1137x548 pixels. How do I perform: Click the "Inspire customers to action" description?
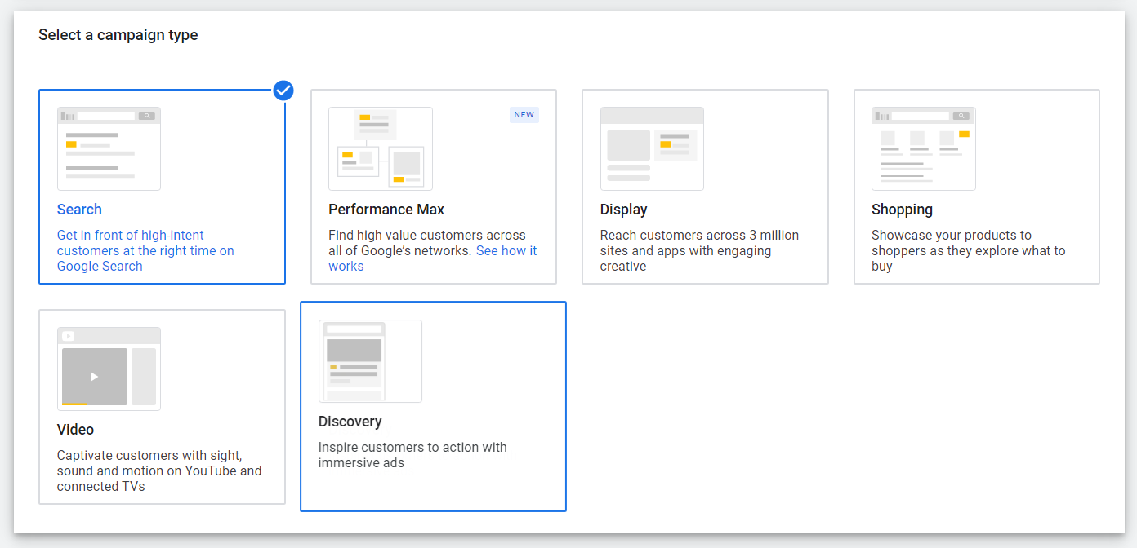tap(412, 455)
